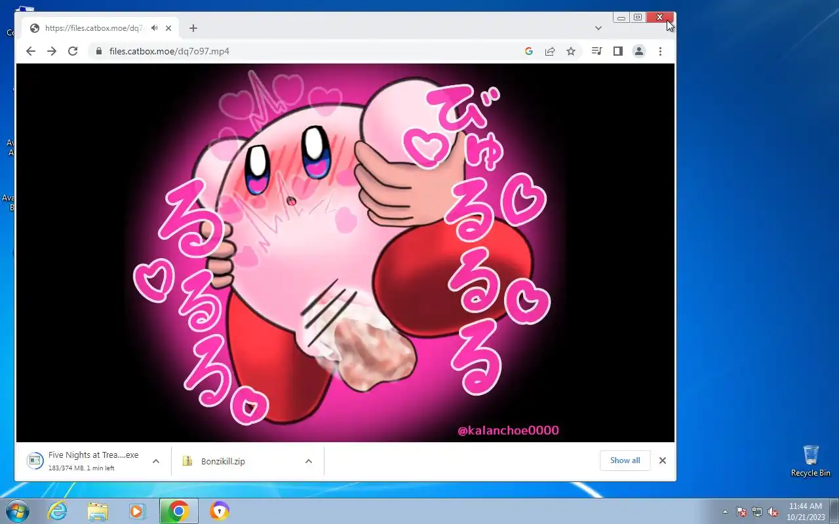Expand options for the Five Nights exe download
Viewport: 839px width, 524px height.
(x=156, y=461)
